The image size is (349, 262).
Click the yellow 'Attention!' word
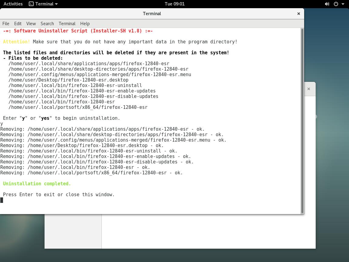(x=16, y=42)
